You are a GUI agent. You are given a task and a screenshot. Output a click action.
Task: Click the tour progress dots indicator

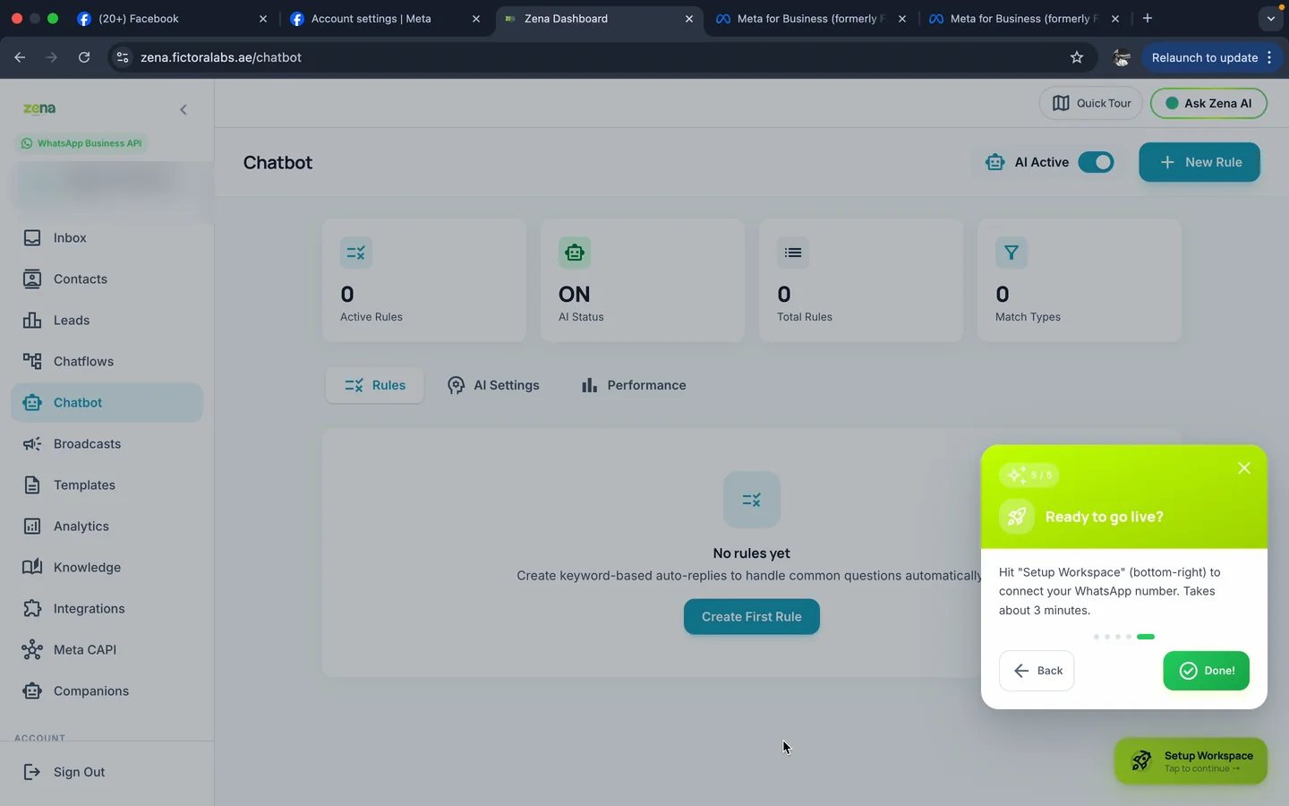click(x=1124, y=637)
